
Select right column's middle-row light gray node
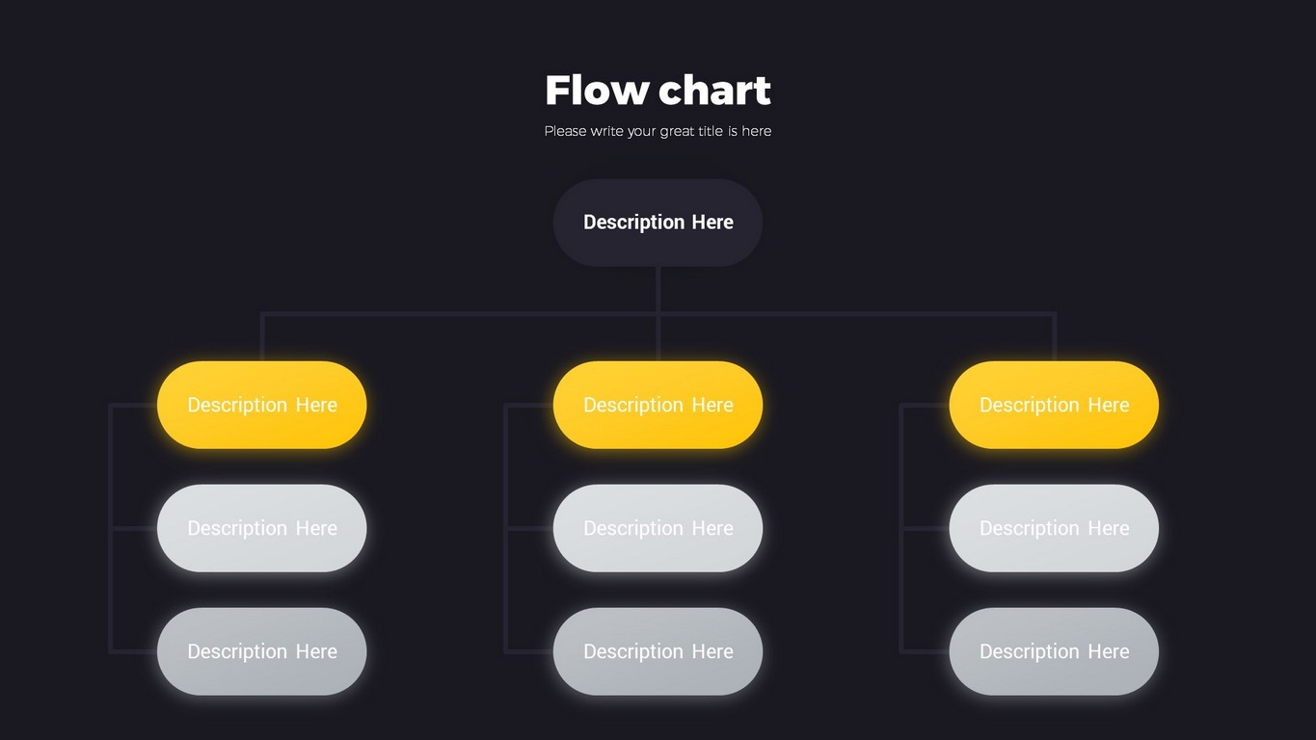(1054, 528)
